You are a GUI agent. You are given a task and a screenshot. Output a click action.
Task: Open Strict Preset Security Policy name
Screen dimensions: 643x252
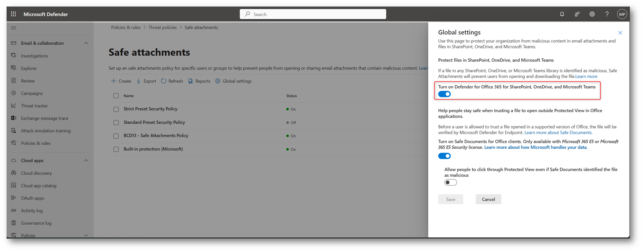click(150, 109)
